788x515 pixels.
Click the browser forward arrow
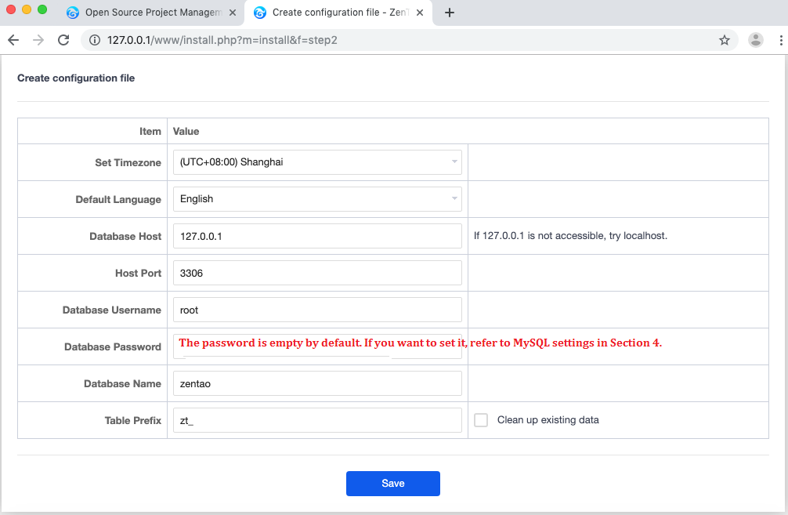click(38, 40)
